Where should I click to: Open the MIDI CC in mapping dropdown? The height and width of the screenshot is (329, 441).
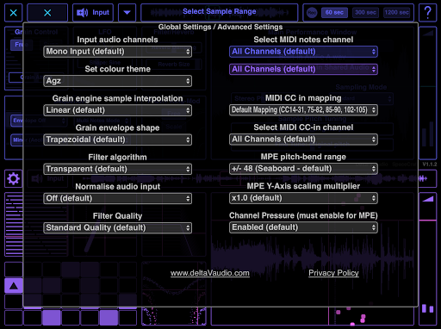click(303, 110)
